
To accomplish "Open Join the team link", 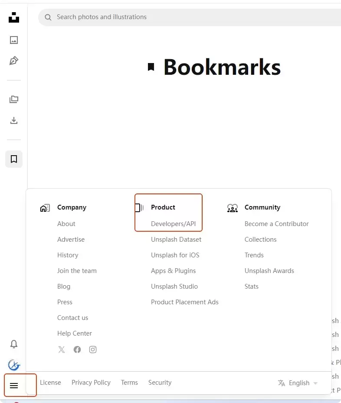I will (77, 271).
